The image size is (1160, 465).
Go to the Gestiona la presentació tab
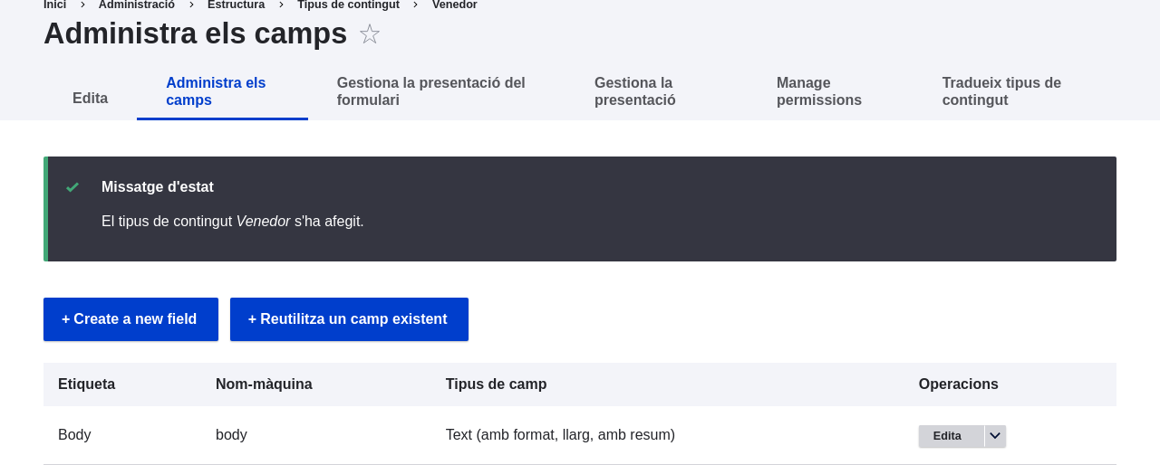point(635,91)
